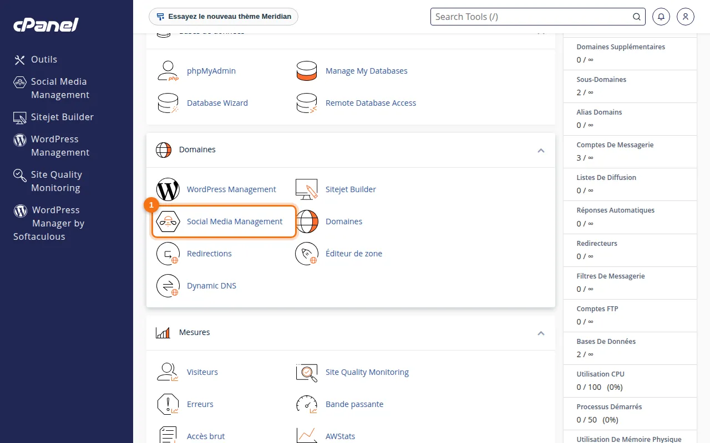Click the Bases De Données statistic label
This screenshot has height=443, width=710.
(606, 342)
